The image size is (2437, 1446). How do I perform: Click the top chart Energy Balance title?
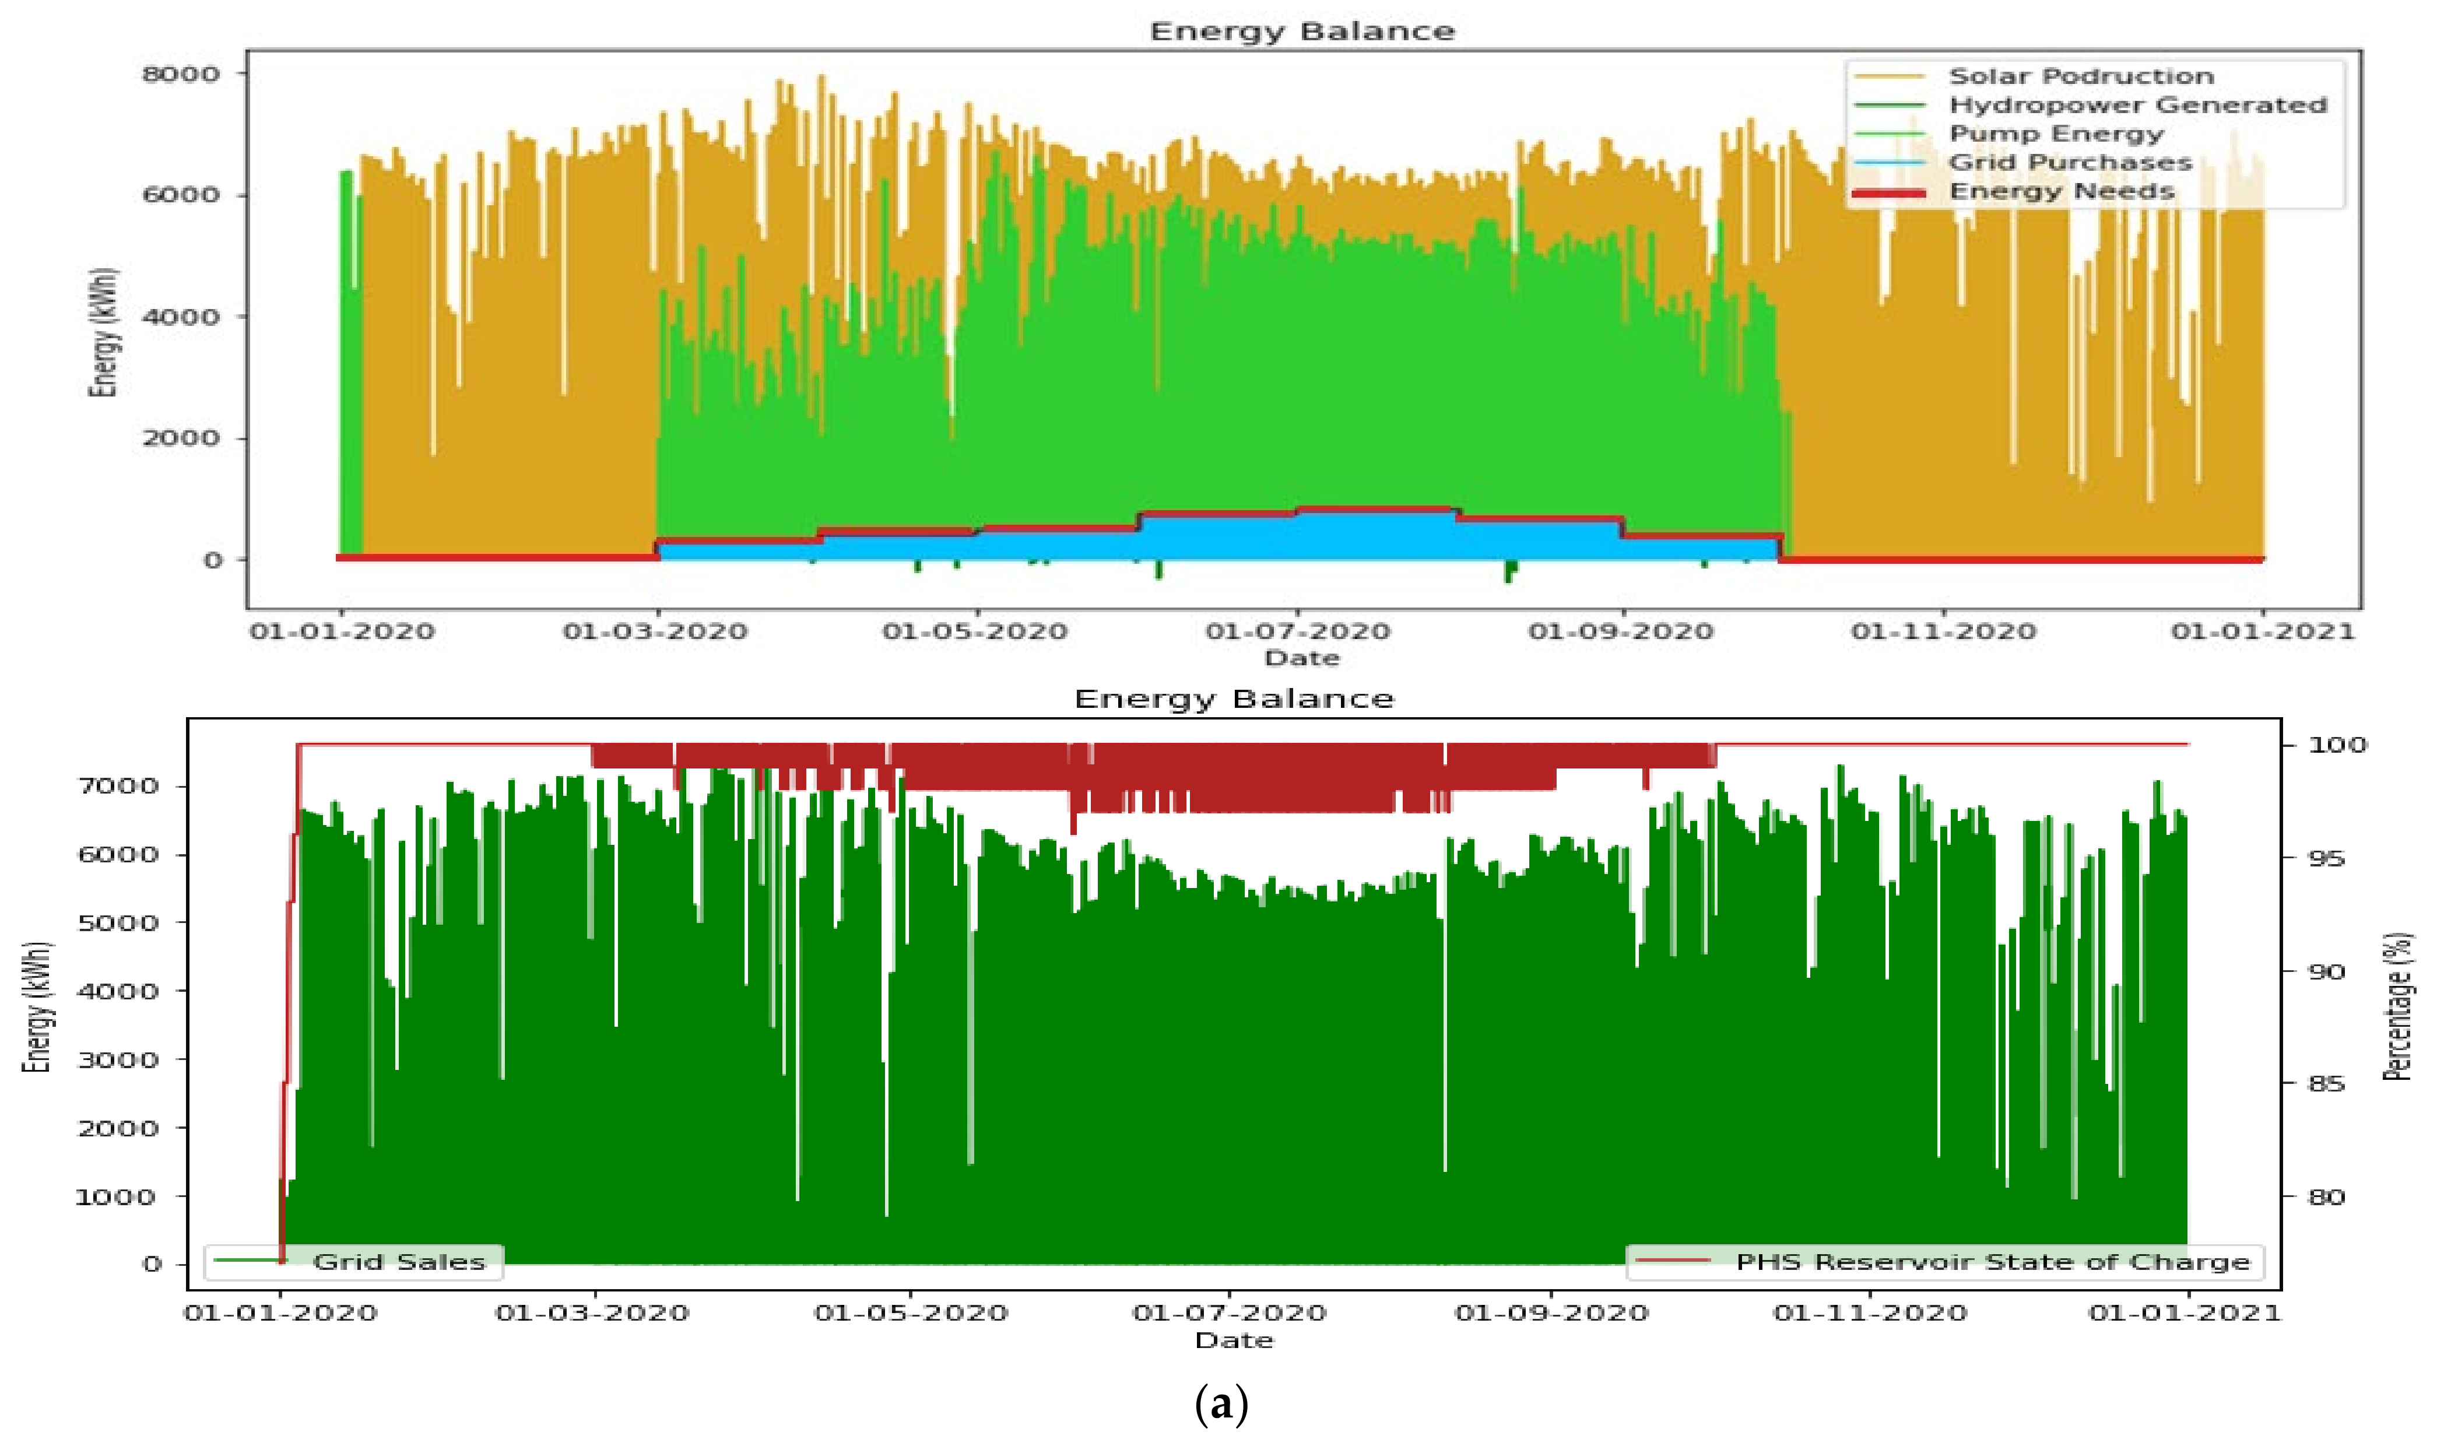(1302, 31)
